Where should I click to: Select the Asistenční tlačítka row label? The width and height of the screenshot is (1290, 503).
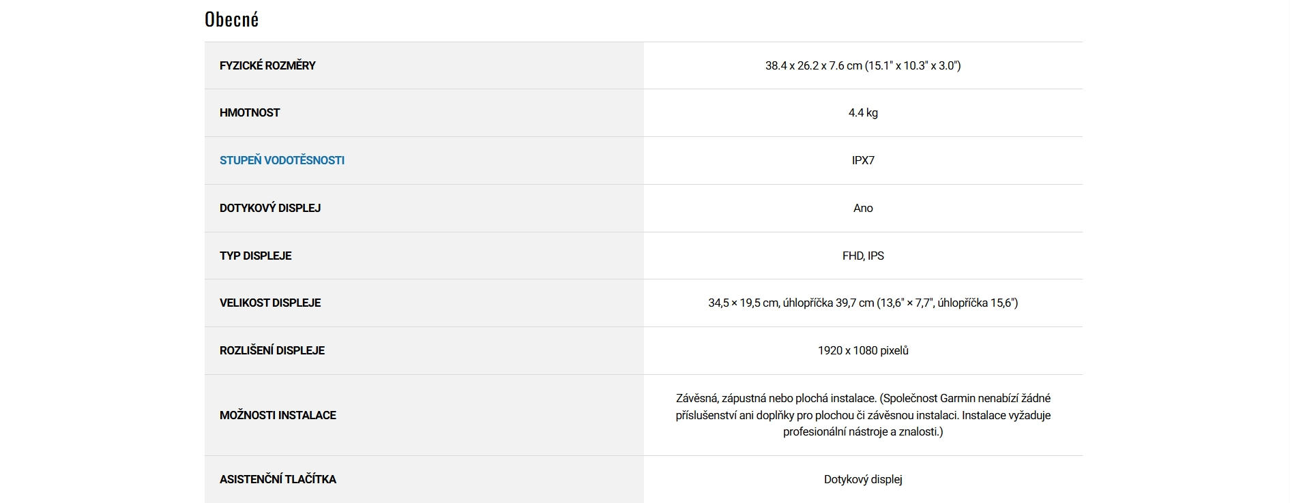coord(278,479)
